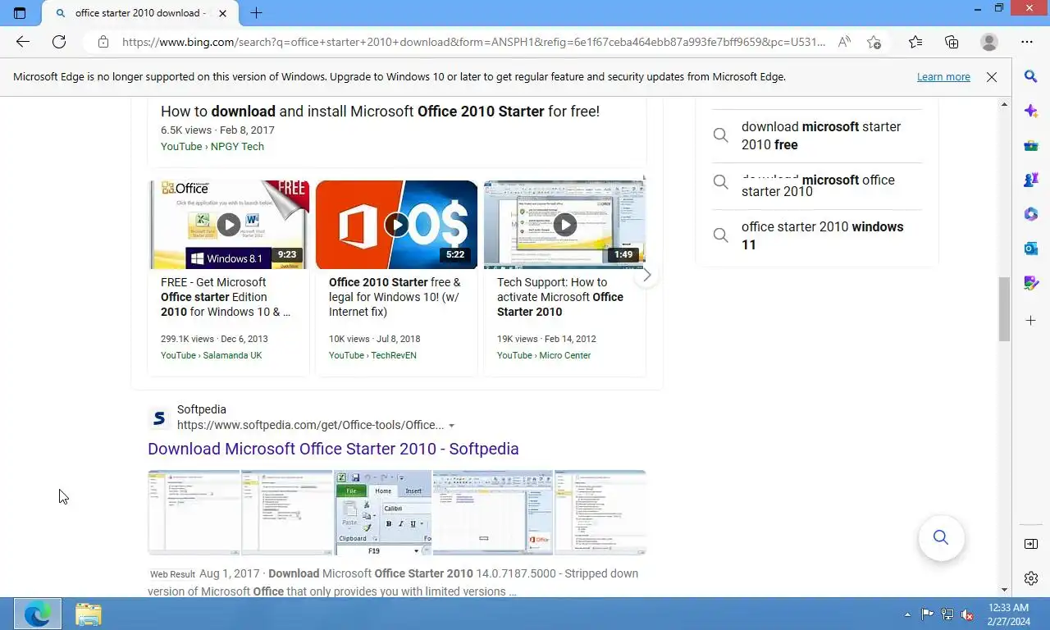Select the office starter 2010 download tab
Viewport: 1050px width, 630px height.
click(140, 13)
